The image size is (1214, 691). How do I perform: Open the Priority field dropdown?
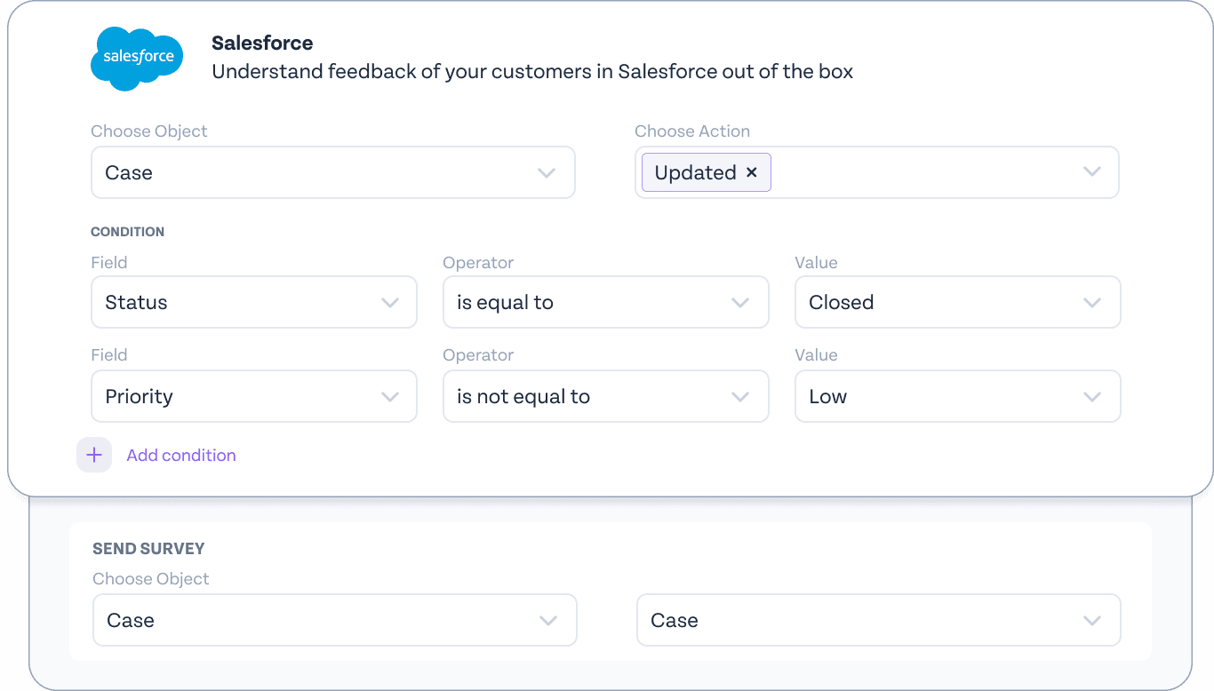[x=254, y=396]
